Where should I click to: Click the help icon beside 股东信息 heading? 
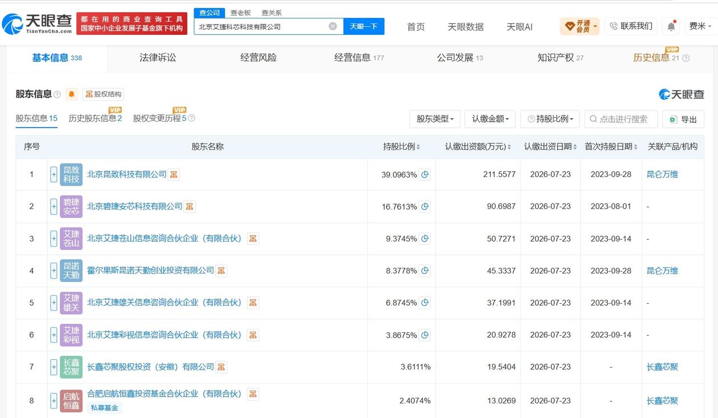coord(57,95)
